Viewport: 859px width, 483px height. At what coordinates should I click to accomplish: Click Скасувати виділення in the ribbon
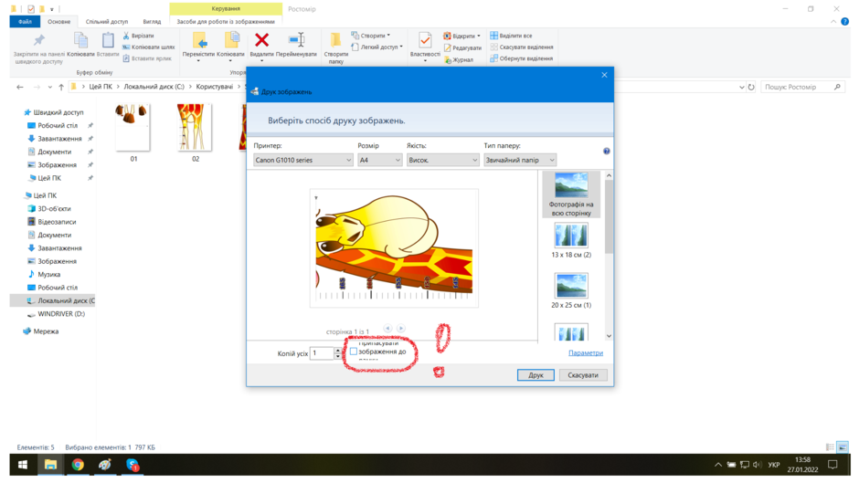pos(522,47)
